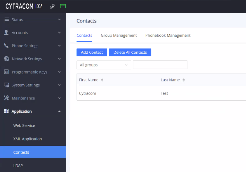The height and width of the screenshot is (172, 246).
Task: Click the Add Contact button
Action: click(x=92, y=52)
